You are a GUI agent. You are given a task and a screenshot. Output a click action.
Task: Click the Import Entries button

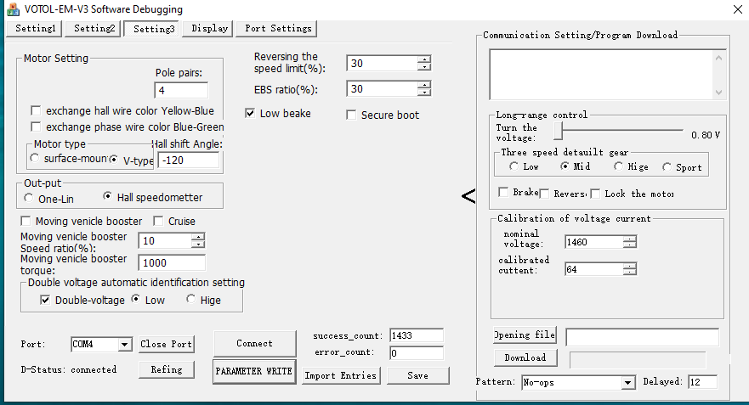[340, 375]
